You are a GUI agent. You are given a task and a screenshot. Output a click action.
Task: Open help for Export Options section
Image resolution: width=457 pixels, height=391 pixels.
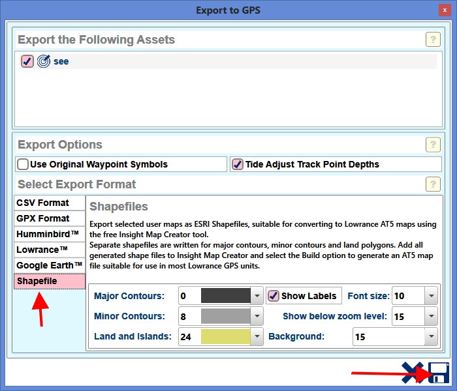[433, 145]
